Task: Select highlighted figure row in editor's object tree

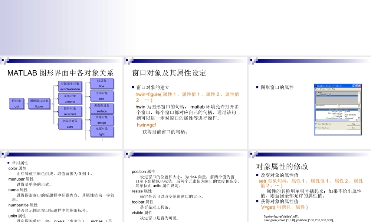Action: pyautogui.click(x=336, y=95)
